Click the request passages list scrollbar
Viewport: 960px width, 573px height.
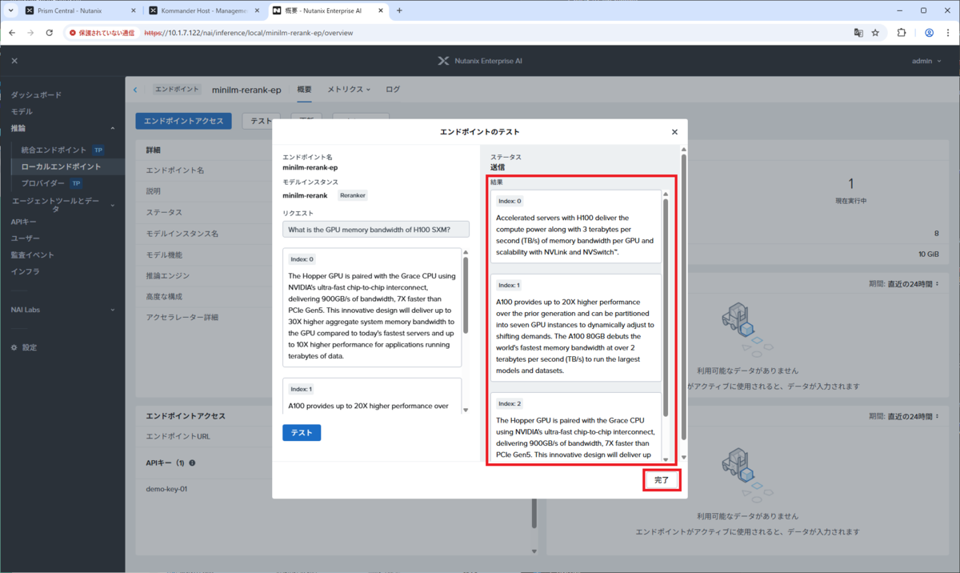coord(466,295)
